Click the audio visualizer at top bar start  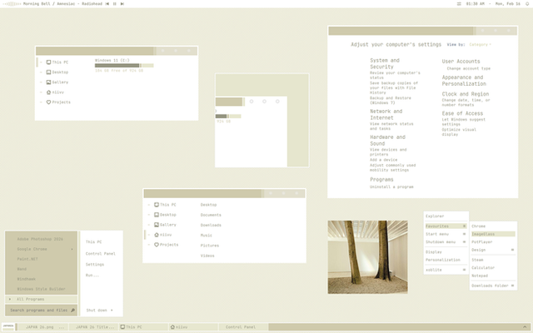(x=12, y=3)
